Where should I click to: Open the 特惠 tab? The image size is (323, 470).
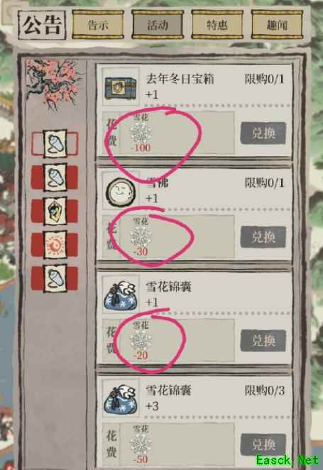[217, 25]
